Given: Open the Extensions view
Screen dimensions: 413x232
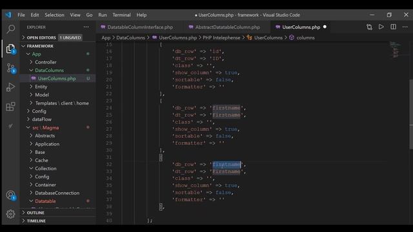Looking at the screenshot, I should [10, 106].
